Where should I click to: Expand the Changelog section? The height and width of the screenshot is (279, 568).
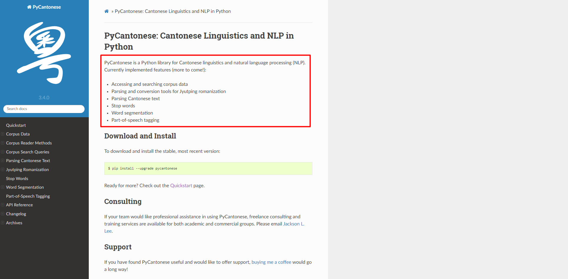point(3,214)
